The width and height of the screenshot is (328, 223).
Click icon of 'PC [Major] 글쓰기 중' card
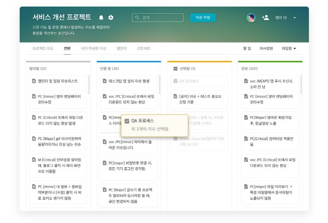click(x=105, y=190)
